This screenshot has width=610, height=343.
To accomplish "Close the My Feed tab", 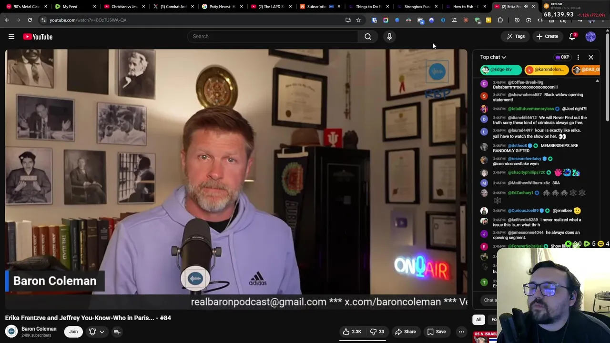I will (94, 7).
